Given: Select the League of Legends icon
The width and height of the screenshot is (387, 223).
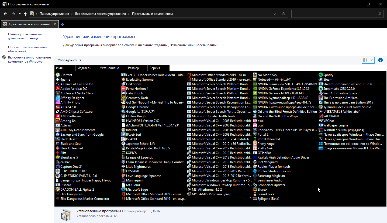Looking at the screenshot, I should 123,157.
